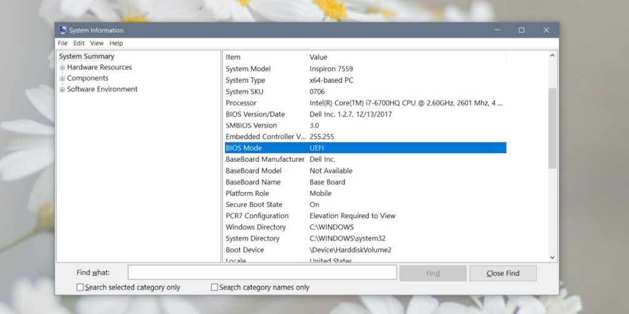Click the Find button
The width and height of the screenshot is (629, 314).
tap(433, 273)
